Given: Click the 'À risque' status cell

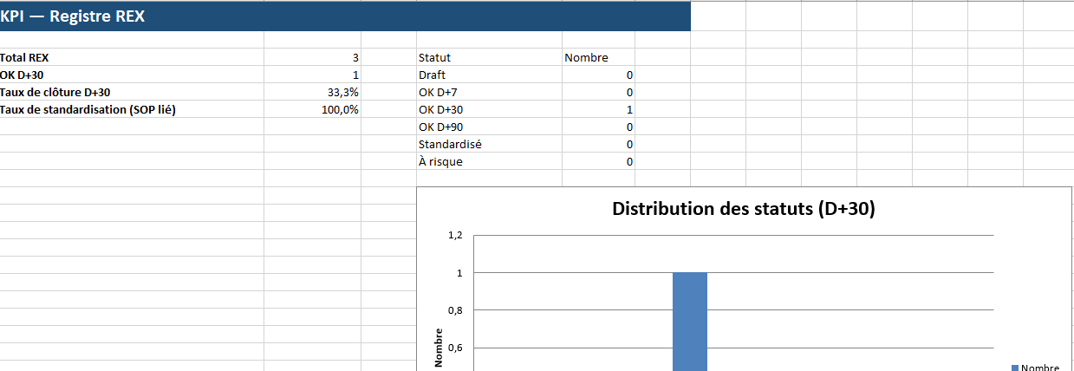Looking at the screenshot, I should tap(440, 162).
